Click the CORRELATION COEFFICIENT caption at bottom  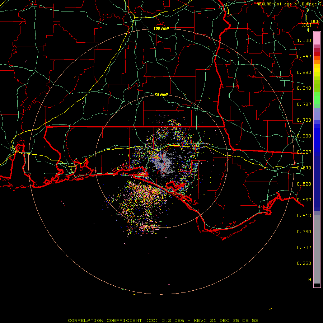pyautogui.click(x=163, y=320)
